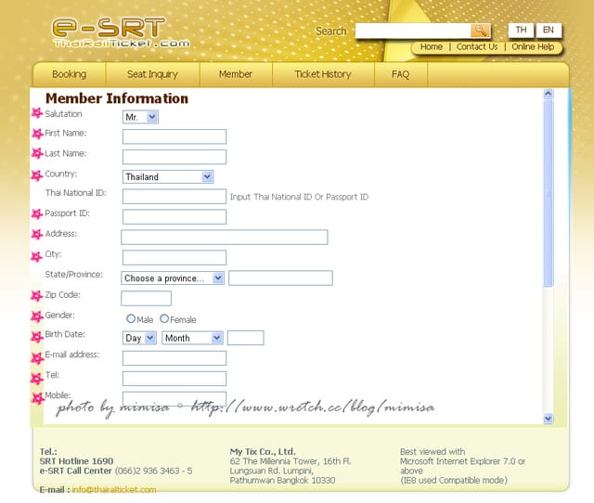Viewport: 594px width, 503px height.
Task: Open the Booking tab
Action: pos(70,74)
